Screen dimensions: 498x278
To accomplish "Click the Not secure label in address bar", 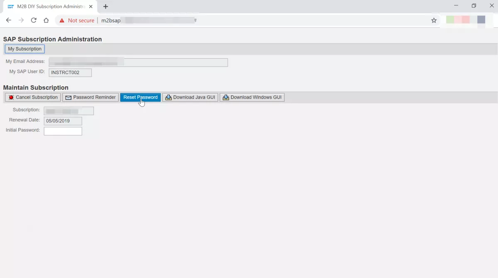I will (x=81, y=20).
